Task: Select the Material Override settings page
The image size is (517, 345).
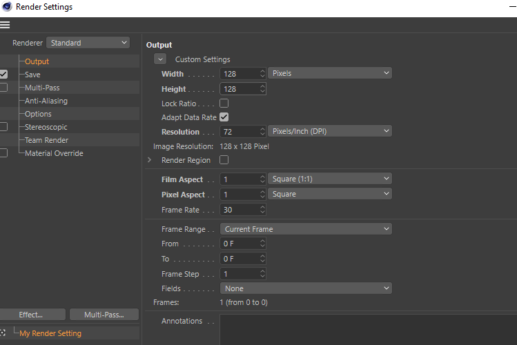Action: coord(54,153)
